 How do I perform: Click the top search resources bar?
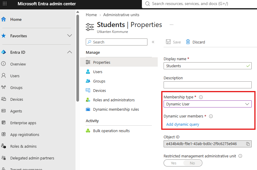pos(199,4)
